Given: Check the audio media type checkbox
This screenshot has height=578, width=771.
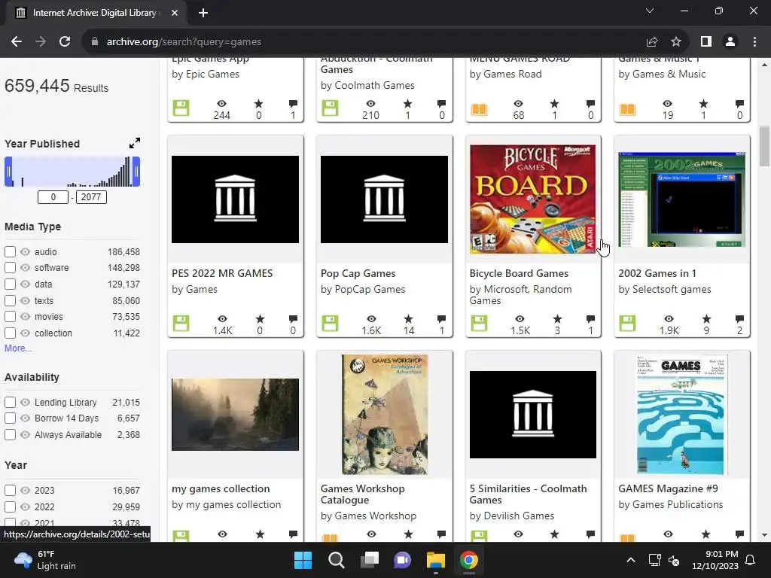Looking at the screenshot, I should [10, 251].
